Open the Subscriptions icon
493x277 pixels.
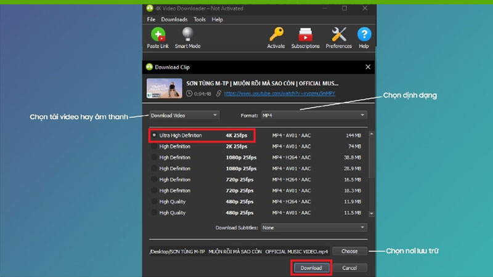coord(305,35)
